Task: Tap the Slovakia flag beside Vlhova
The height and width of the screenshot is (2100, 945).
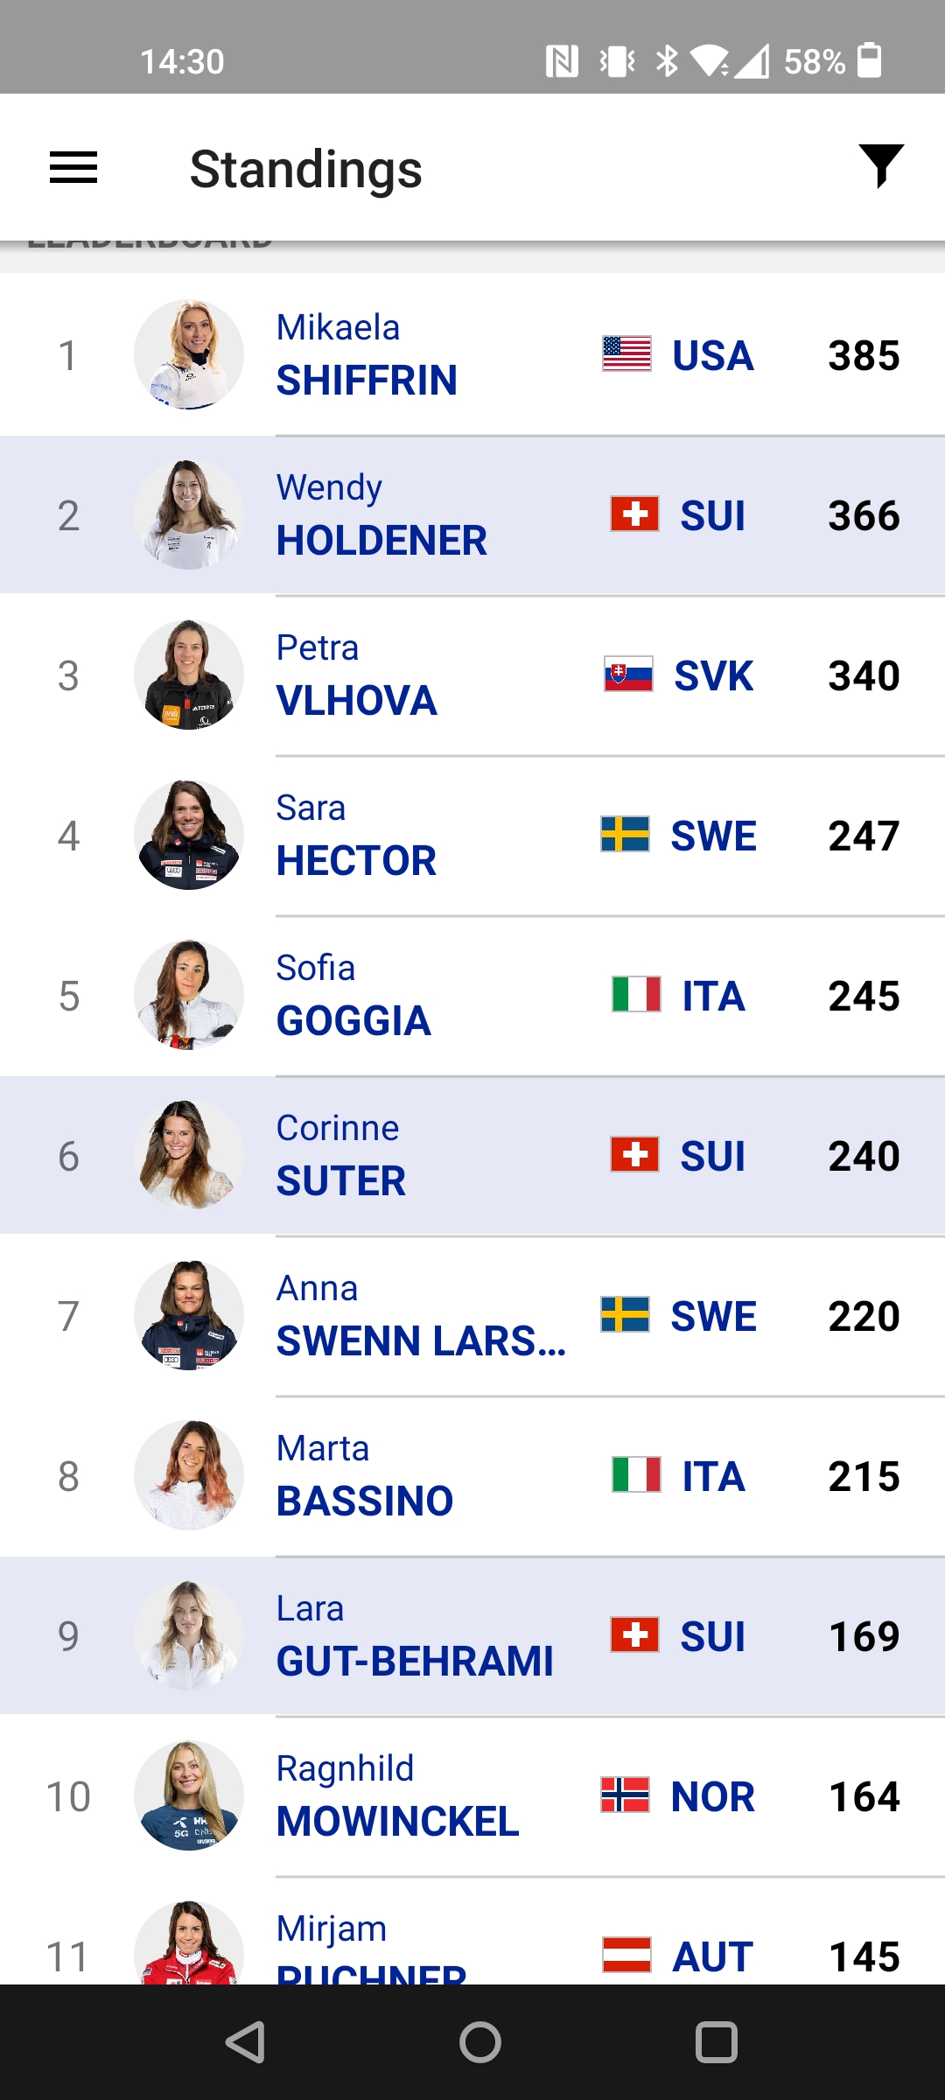Action: point(628,675)
